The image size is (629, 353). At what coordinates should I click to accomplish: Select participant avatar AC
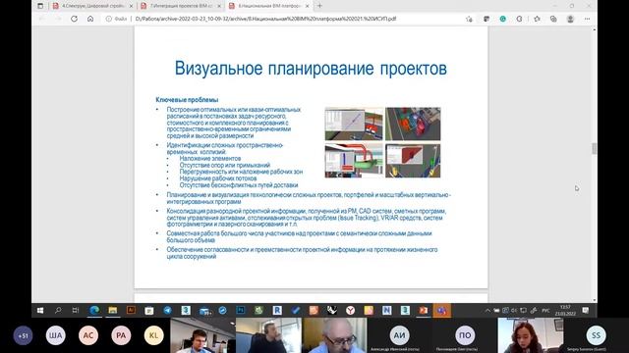tap(88, 335)
